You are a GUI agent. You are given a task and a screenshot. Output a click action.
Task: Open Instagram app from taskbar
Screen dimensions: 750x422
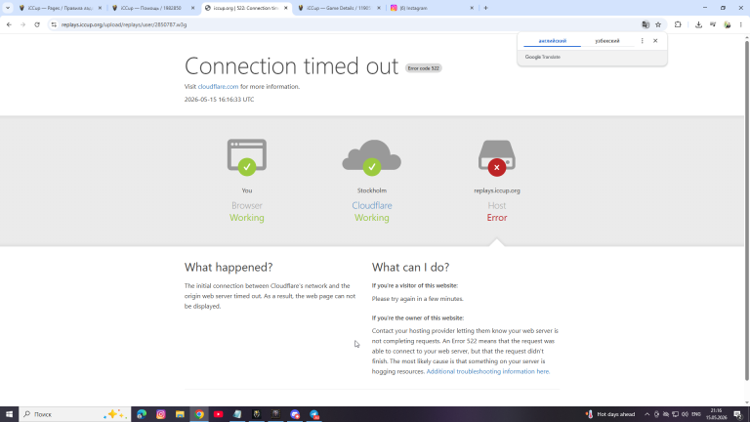[161, 414]
